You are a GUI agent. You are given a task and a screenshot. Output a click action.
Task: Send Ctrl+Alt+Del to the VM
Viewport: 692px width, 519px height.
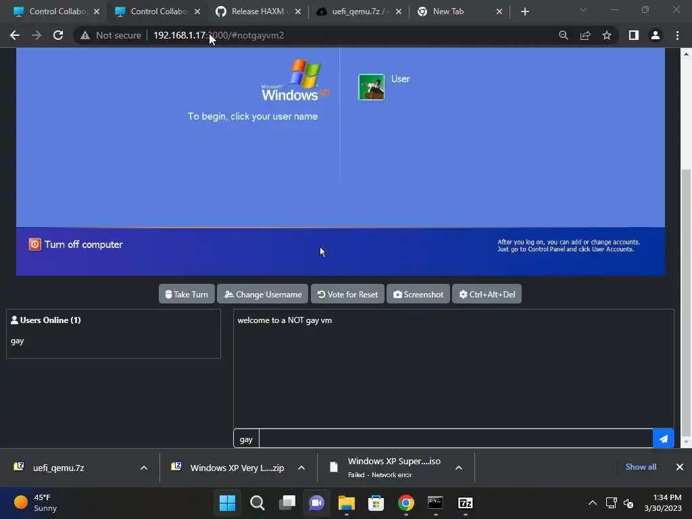[487, 294]
